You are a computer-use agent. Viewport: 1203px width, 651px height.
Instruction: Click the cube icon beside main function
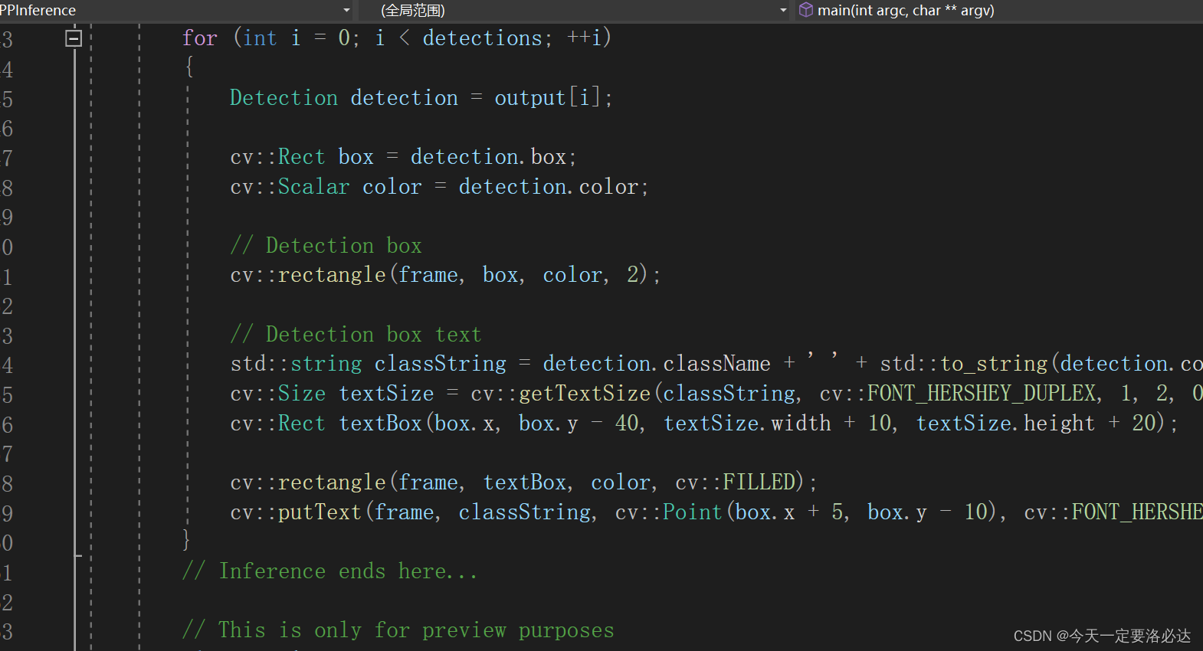click(806, 10)
